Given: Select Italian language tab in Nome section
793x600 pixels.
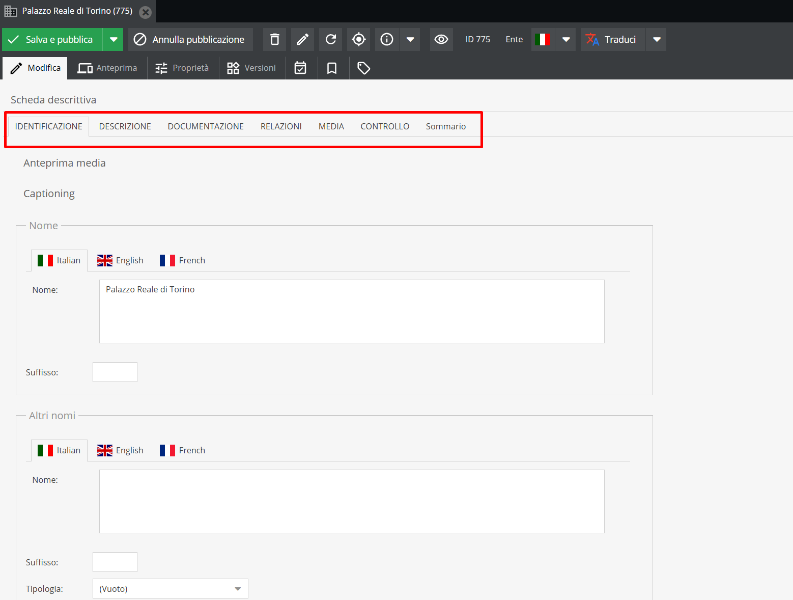Looking at the screenshot, I should pos(59,260).
